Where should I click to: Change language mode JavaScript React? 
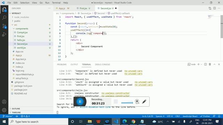click(x=190, y=116)
